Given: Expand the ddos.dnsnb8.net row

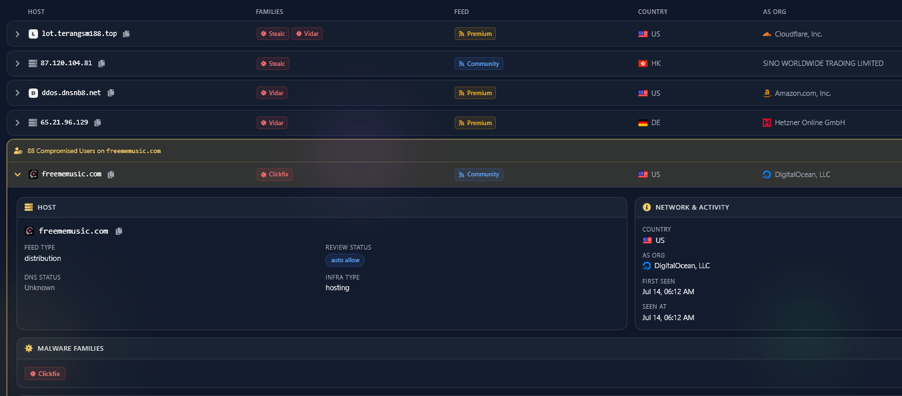Looking at the screenshot, I should [17, 93].
